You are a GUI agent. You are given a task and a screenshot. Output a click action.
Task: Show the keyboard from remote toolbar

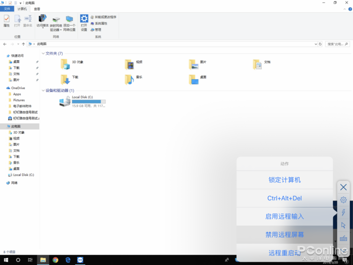pyautogui.click(x=343, y=238)
